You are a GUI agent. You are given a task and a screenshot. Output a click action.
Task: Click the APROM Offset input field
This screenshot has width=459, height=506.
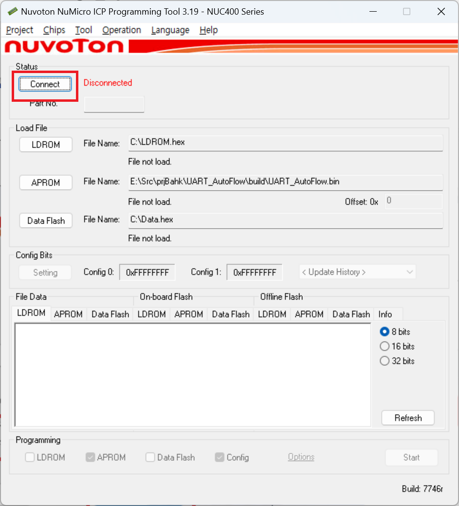(414, 201)
